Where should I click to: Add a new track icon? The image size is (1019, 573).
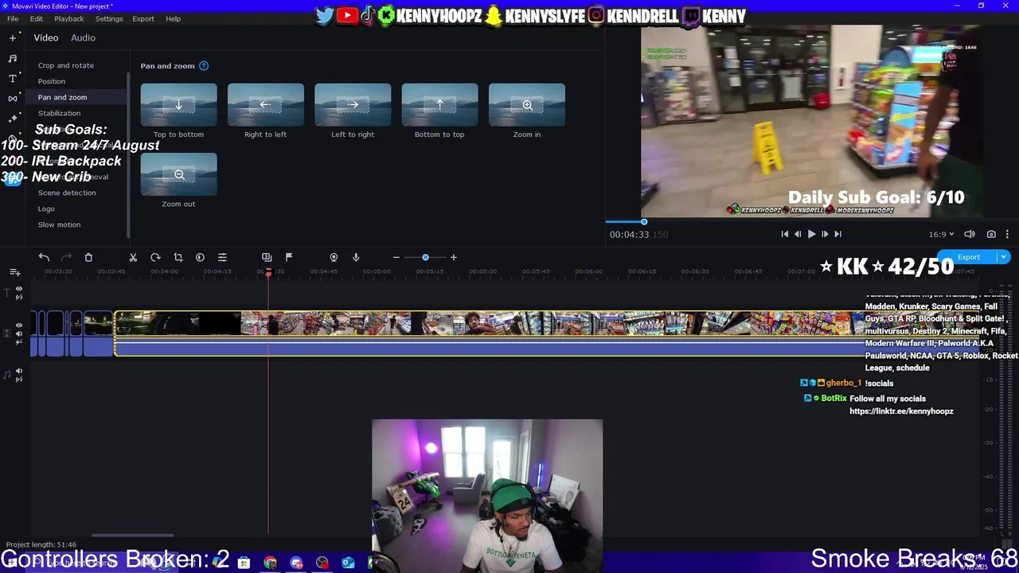[x=14, y=273]
